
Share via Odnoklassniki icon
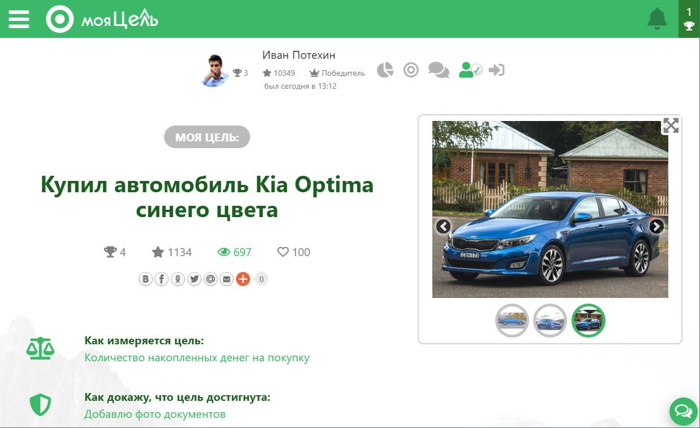tap(178, 279)
